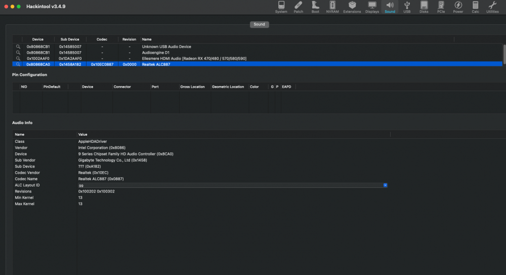Select the Audioengine D1 row

(257, 52)
